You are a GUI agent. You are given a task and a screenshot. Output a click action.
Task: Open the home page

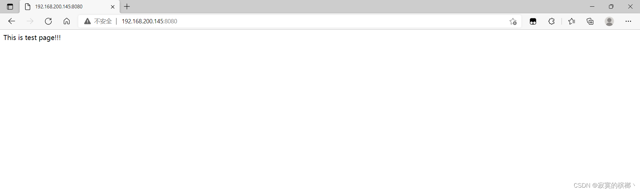coord(67,21)
